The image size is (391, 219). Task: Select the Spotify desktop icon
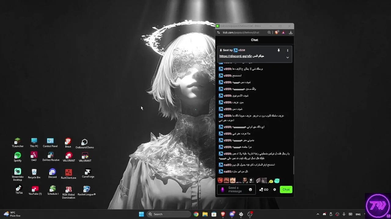[18, 157]
